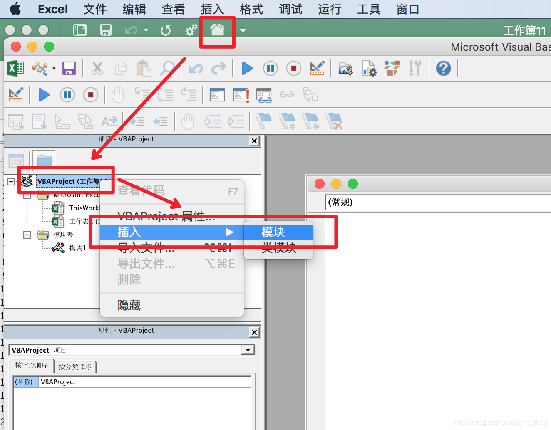Image resolution: width=551 pixels, height=430 pixels.
Task: Click the Comment Block icon
Action: point(212,121)
